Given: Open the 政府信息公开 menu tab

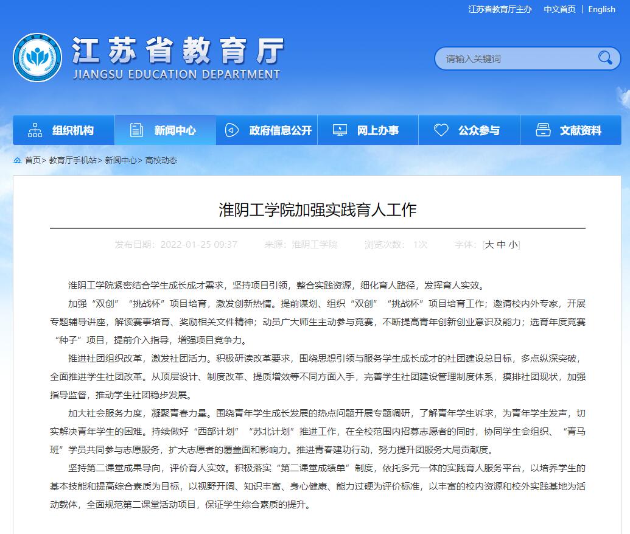Looking at the screenshot, I should (280, 130).
